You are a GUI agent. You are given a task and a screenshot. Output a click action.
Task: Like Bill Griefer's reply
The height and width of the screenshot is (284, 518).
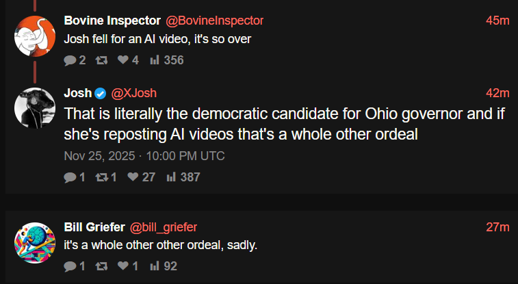[122, 266]
